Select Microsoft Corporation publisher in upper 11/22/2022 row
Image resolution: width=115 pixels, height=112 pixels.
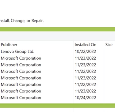(x=21, y=71)
